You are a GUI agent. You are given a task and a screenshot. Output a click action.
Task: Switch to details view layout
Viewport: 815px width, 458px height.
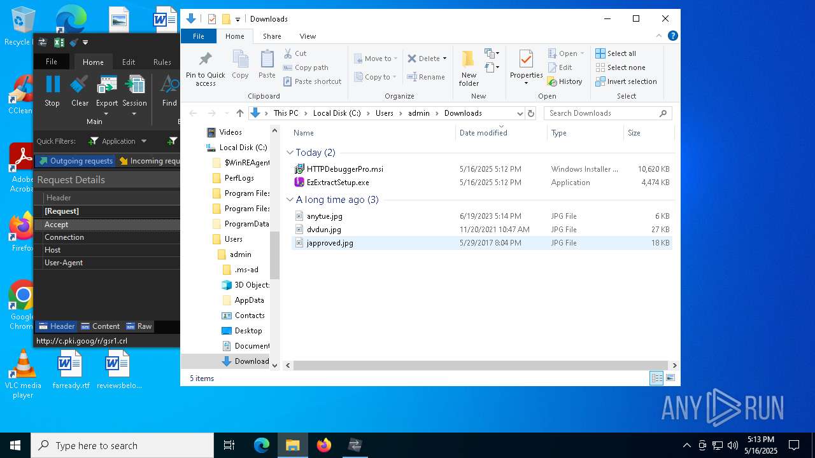[656, 378]
